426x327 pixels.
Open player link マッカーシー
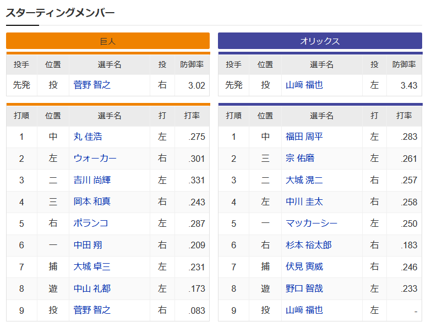click(312, 223)
